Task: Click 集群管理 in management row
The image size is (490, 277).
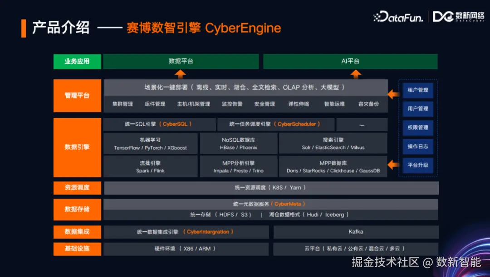Action: point(123,104)
